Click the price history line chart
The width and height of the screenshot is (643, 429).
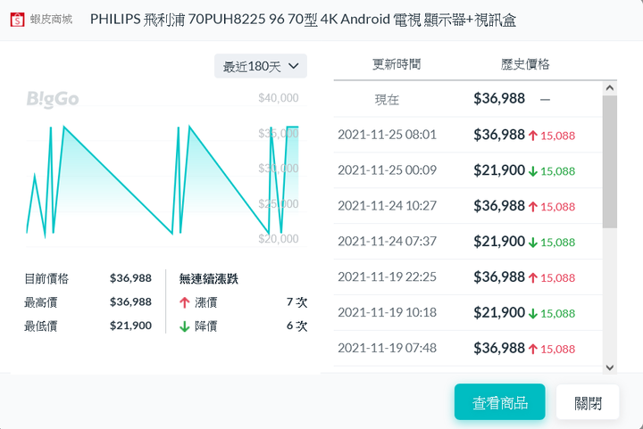coord(163,180)
